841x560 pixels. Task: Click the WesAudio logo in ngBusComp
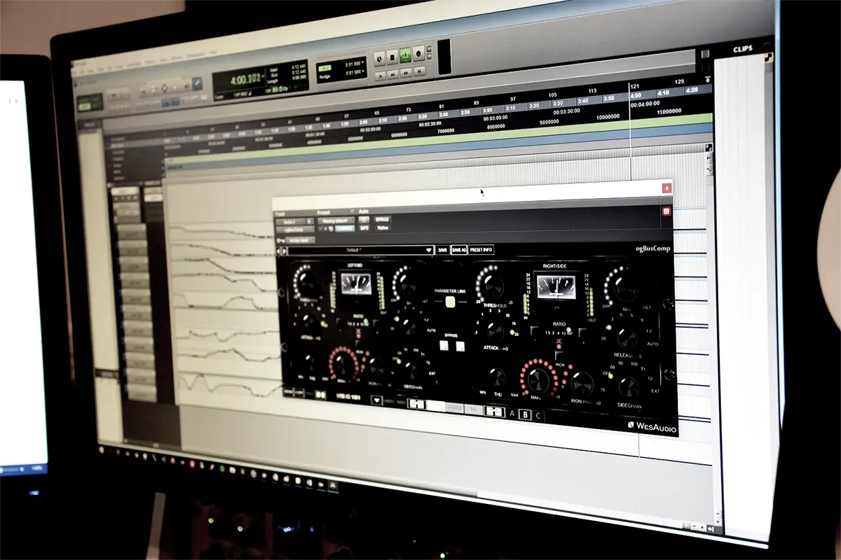click(652, 426)
